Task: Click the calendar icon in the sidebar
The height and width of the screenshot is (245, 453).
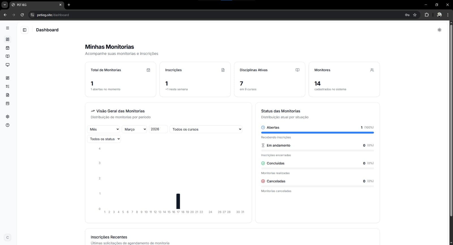Action: point(8,48)
